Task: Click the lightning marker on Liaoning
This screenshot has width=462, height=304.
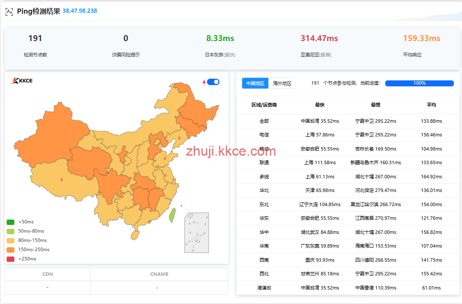Action: (179, 138)
